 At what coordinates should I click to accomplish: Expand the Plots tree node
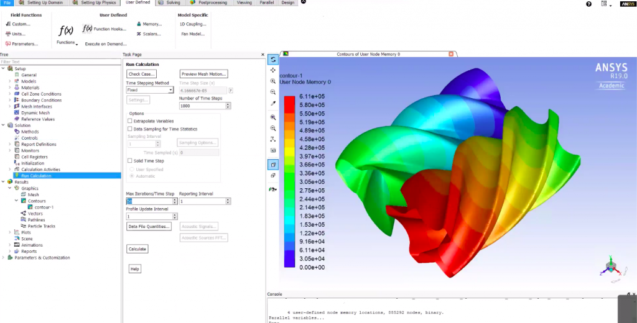click(x=10, y=232)
